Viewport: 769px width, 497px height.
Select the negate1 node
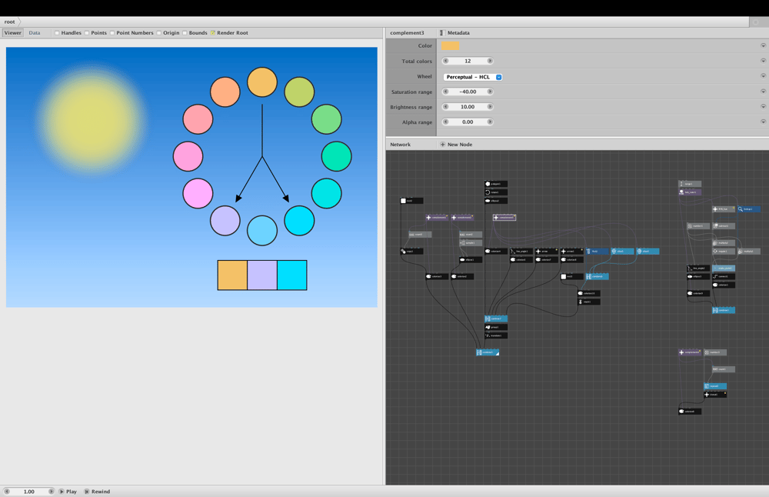[x=724, y=252]
